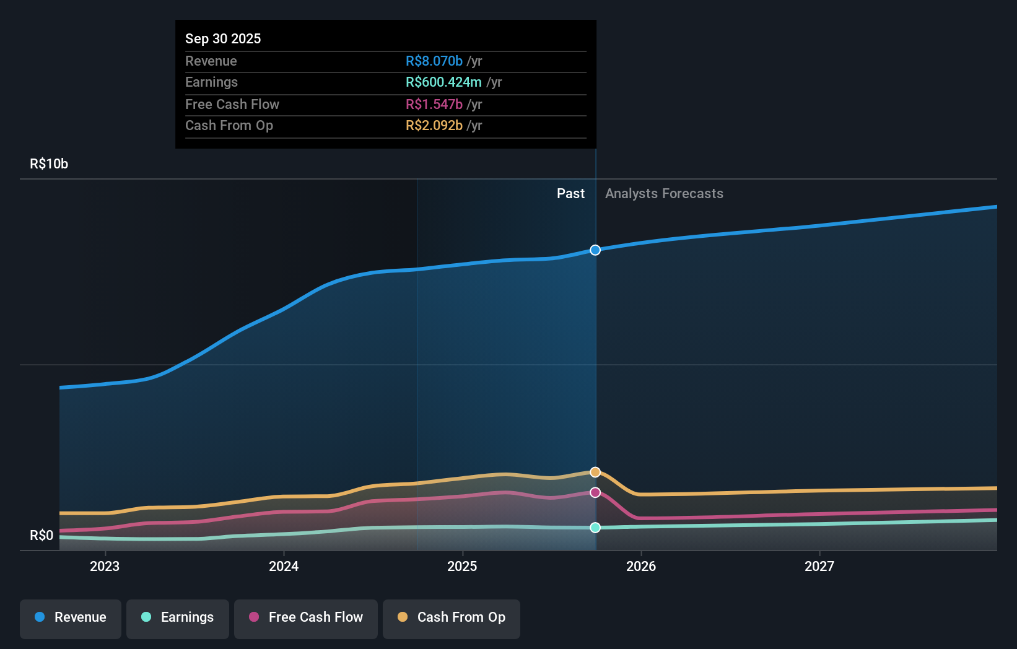Viewport: 1017px width, 649px height.
Task: Open the Revenue value in the tooltip
Action: click(434, 61)
